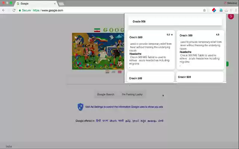Choose the last offered language (Punjabi)
This screenshot has width=239, height=149.
point(161,121)
